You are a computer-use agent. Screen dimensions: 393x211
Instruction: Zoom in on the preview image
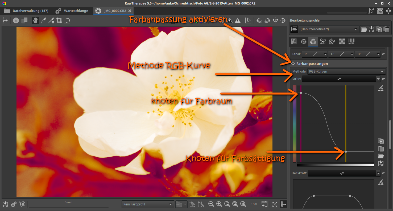(219, 204)
